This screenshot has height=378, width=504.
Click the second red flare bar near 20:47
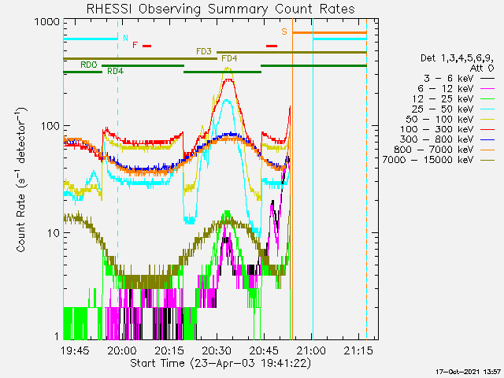[x=272, y=46]
